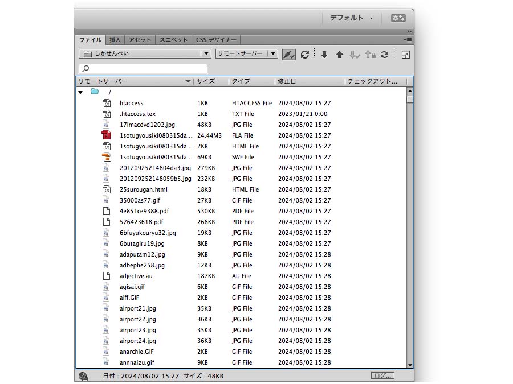Click the リモートサーバー column sort arrow
Viewport: 513px width, 384px height.
(x=188, y=81)
